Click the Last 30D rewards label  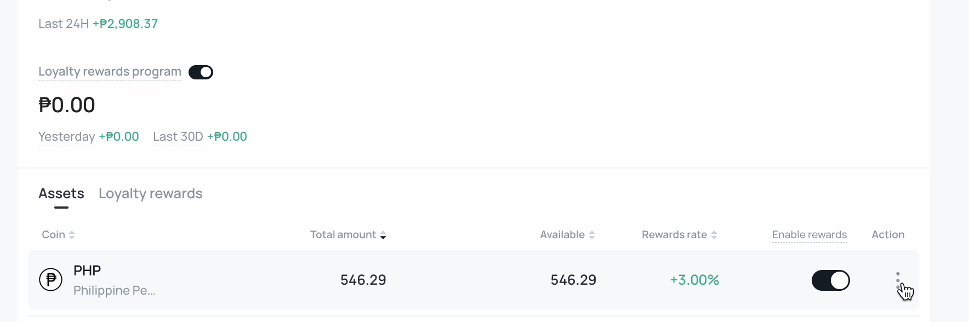(178, 137)
